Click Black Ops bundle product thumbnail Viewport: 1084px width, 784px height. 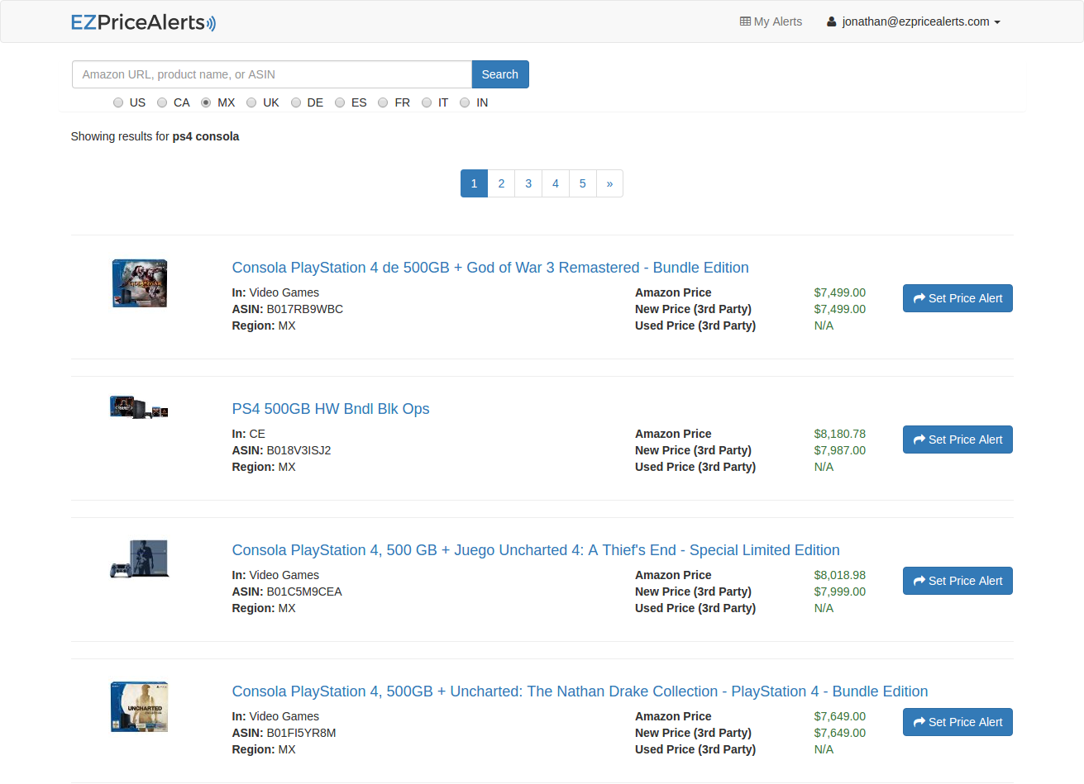coord(140,407)
